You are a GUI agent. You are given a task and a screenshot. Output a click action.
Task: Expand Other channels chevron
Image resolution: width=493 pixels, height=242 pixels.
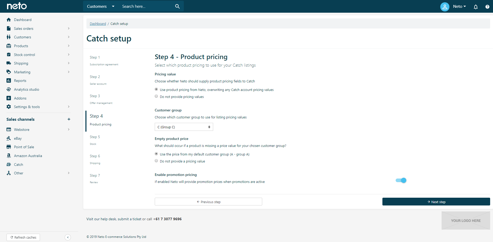69,173
